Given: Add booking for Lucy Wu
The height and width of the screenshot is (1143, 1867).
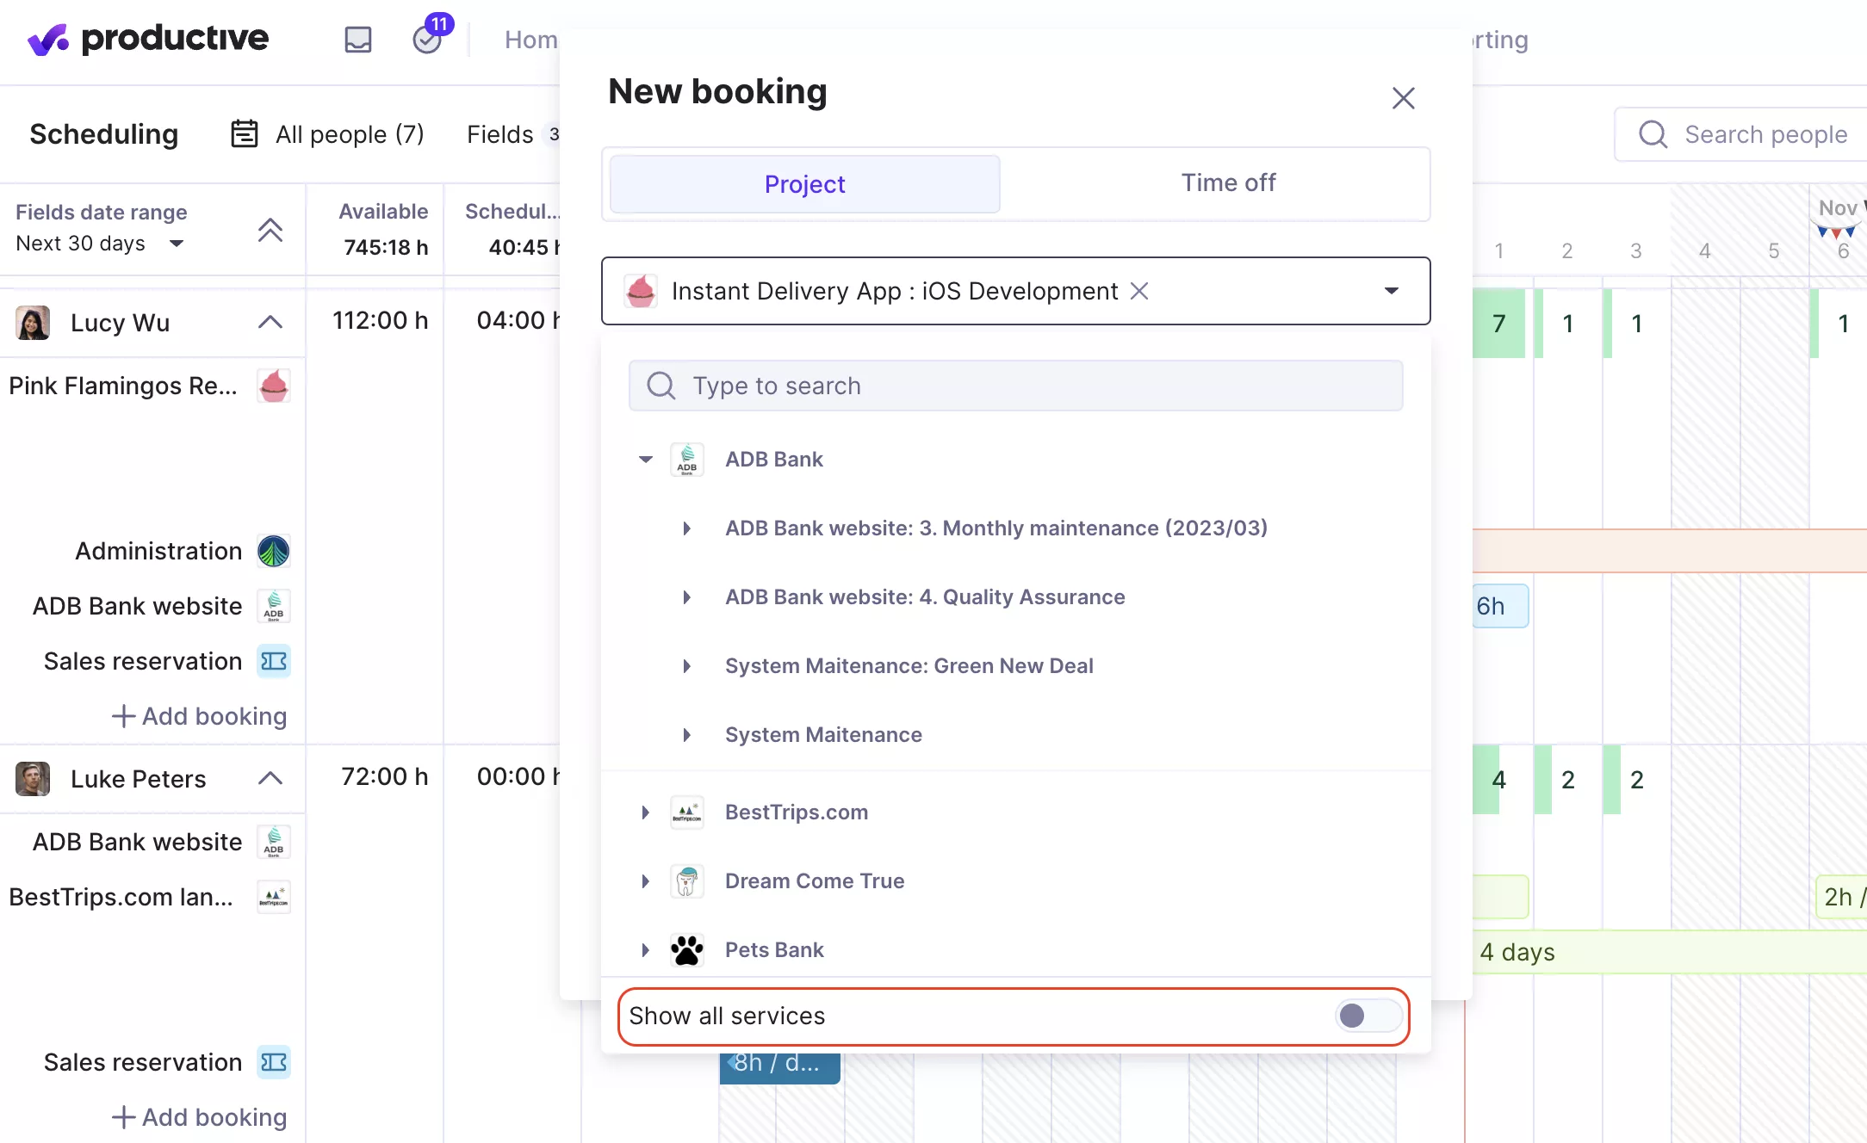Looking at the screenshot, I should 200,716.
